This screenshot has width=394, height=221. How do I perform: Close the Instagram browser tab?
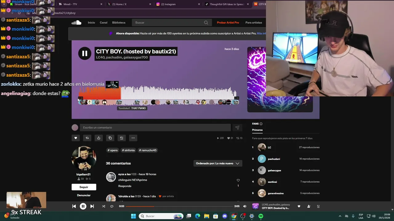pos(199,4)
